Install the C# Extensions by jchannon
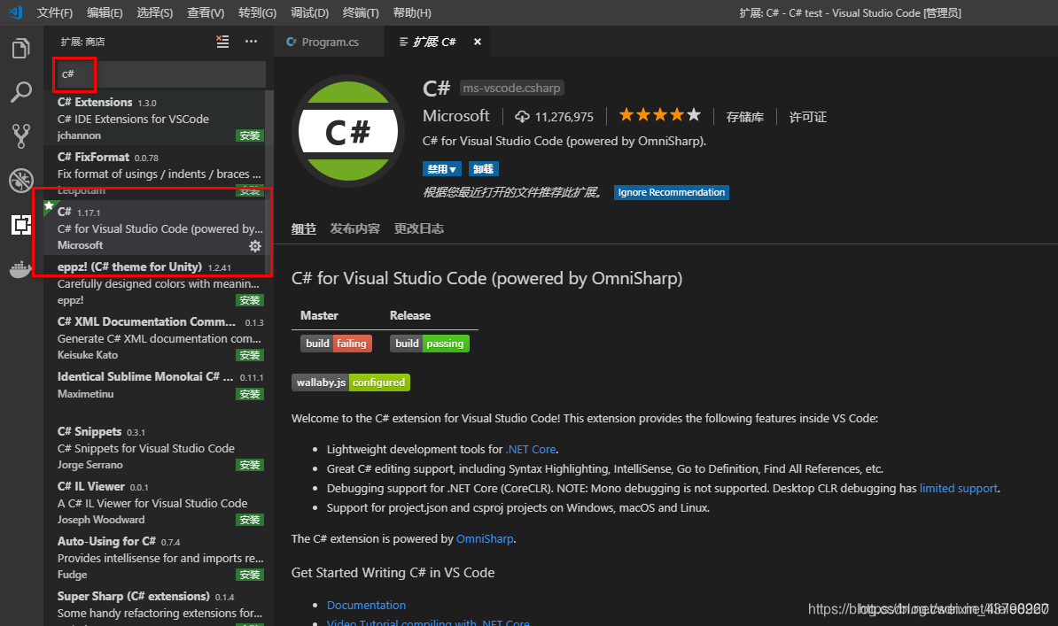Image resolution: width=1058 pixels, height=626 pixels. (x=250, y=135)
